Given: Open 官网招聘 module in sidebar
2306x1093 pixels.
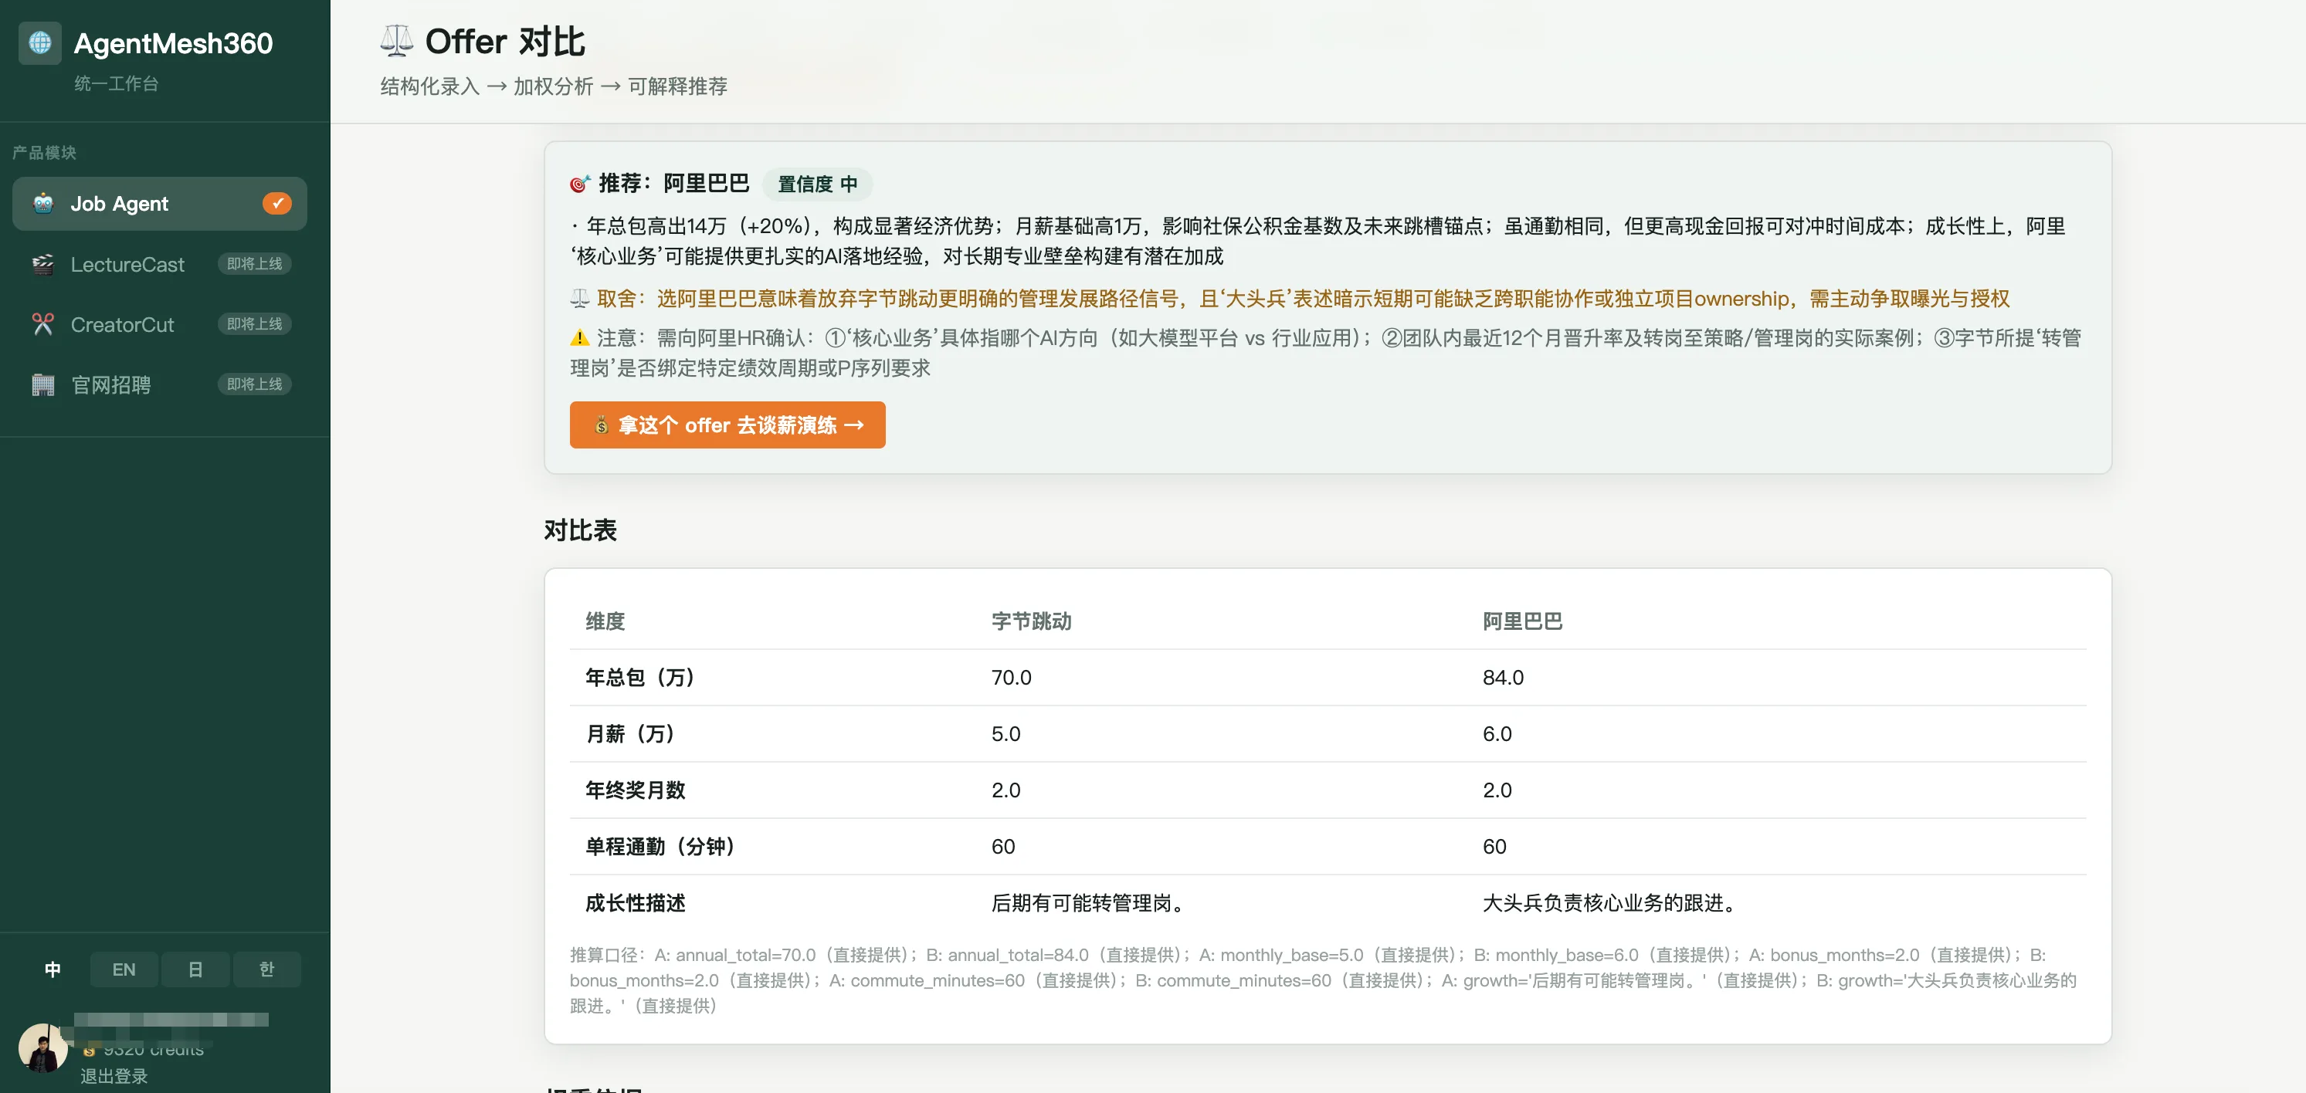Looking at the screenshot, I should coord(159,384).
